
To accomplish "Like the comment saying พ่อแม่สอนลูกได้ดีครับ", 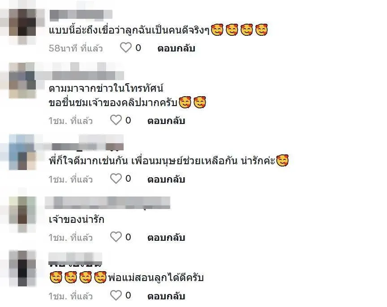I will tap(116, 295).
